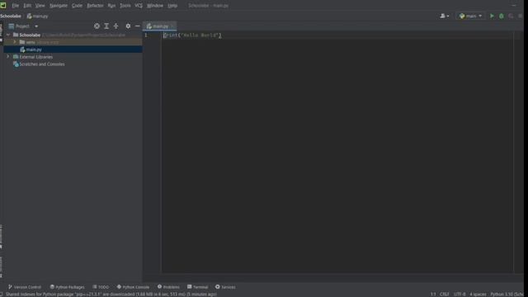Viewport: 528px width, 297px height.
Task: Open the Terminal tool window
Action: 198,287
